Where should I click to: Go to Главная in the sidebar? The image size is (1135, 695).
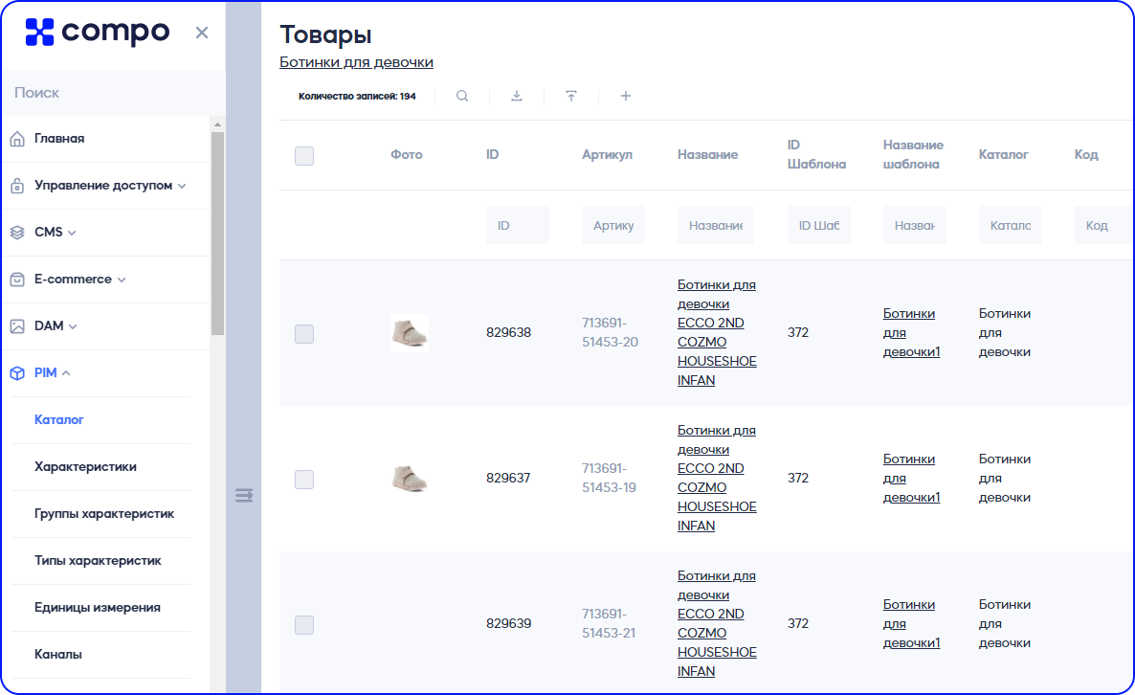tap(59, 138)
